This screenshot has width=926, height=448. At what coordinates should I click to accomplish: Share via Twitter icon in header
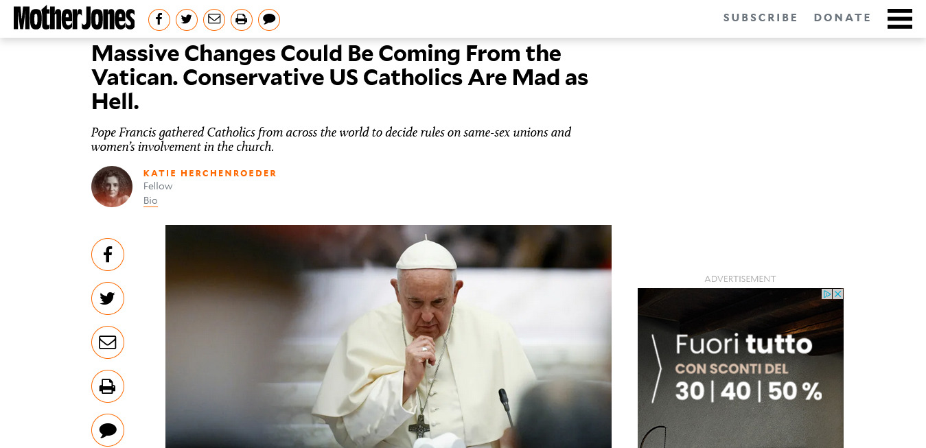[187, 19]
